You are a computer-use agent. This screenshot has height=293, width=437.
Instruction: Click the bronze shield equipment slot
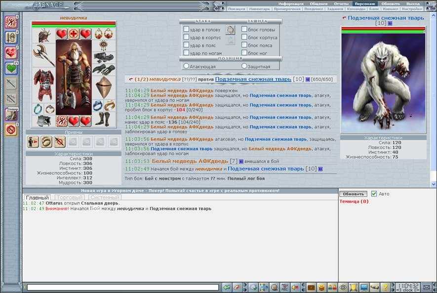(x=104, y=87)
